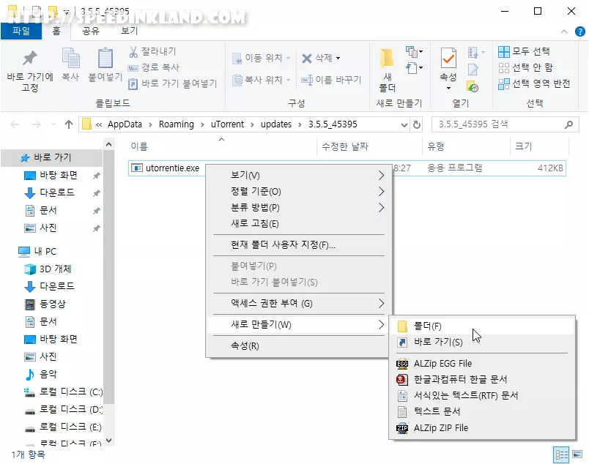The height and width of the screenshot is (464, 589).
Task: Click Roaming in address breadcrumb
Action: click(x=176, y=124)
